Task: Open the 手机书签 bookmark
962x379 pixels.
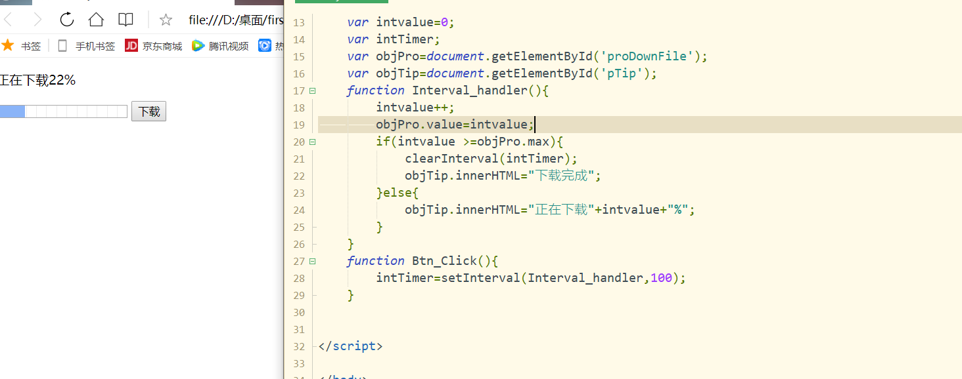Action: click(95, 46)
